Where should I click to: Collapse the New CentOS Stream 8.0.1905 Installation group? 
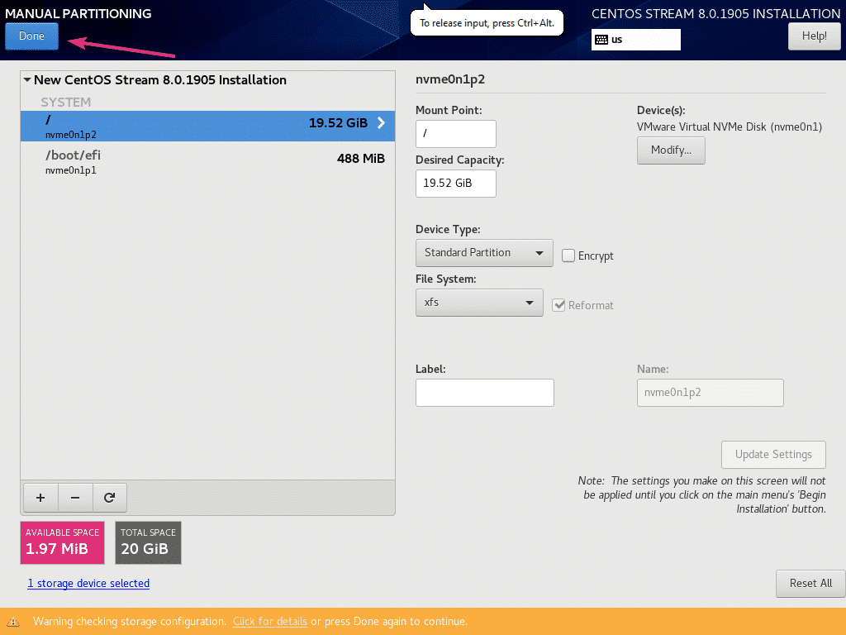pos(27,80)
